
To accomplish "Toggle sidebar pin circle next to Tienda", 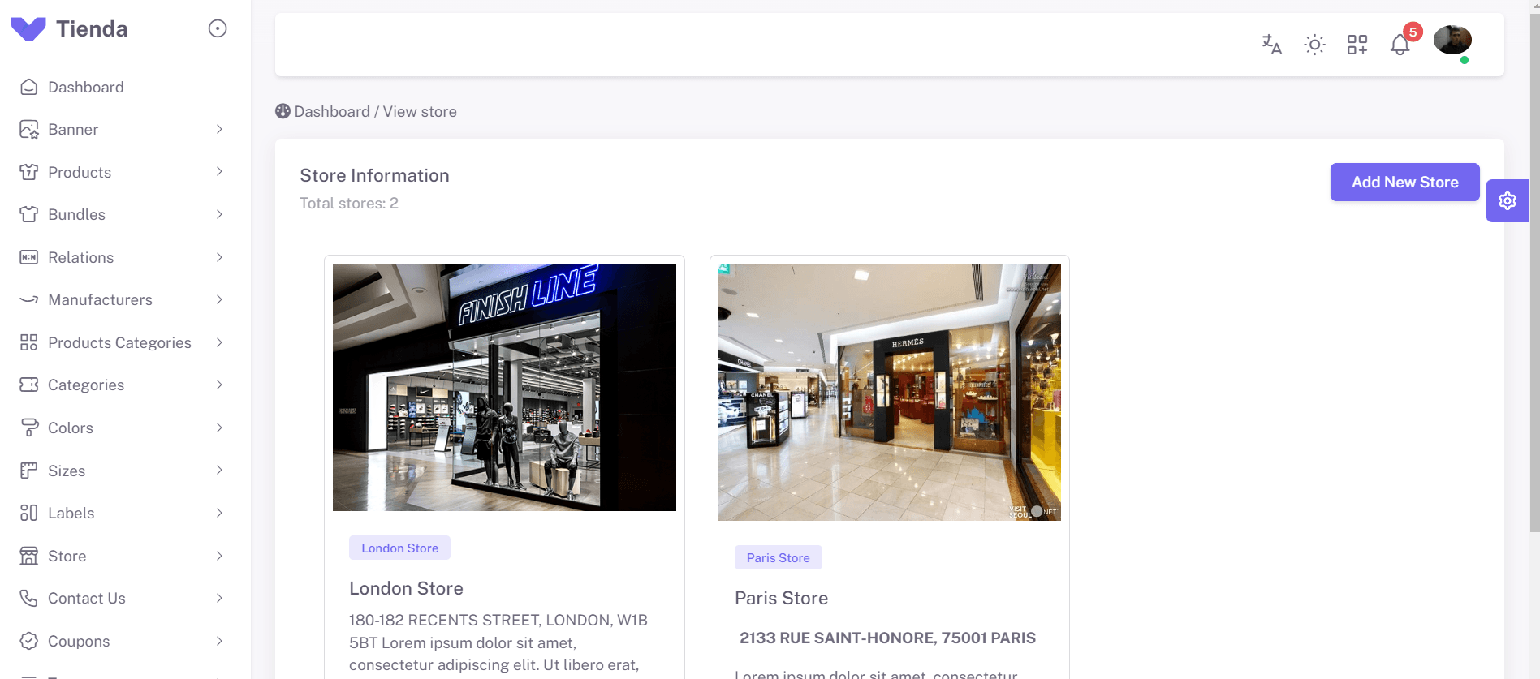I will pos(218,29).
